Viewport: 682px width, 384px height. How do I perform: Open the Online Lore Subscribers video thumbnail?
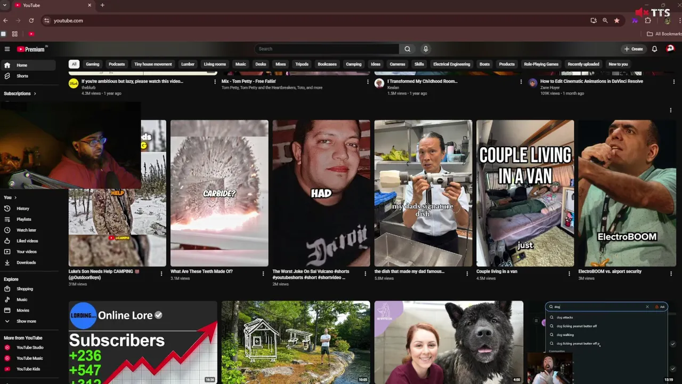click(x=143, y=342)
